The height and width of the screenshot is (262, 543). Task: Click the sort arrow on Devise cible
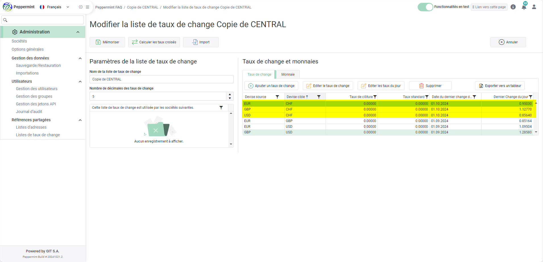pyautogui.click(x=307, y=97)
